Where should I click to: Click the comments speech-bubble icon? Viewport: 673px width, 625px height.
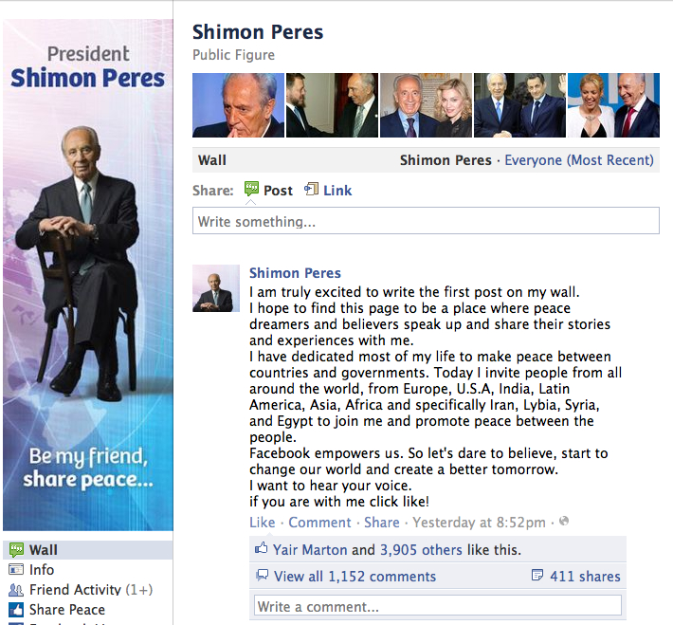[263, 575]
